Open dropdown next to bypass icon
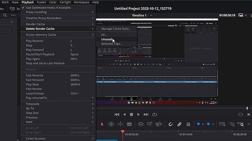The width and height of the screenshot is (252, 141). (246, 15)
